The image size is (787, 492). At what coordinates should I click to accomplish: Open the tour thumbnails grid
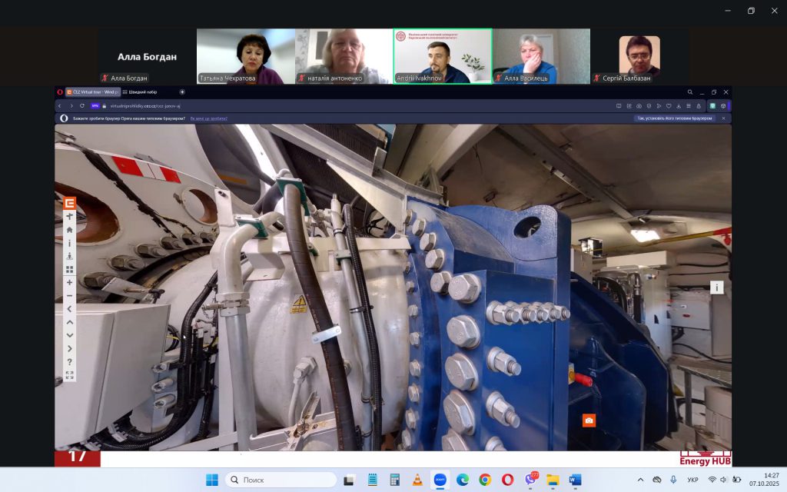click(x=69, y=270)
